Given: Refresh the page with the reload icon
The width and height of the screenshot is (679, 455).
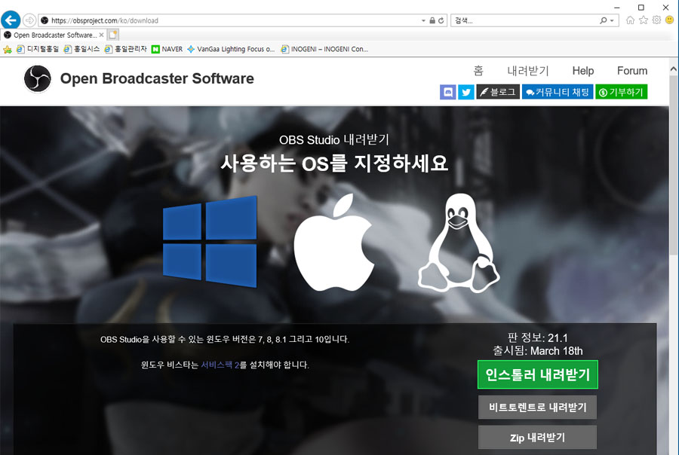Looking at the screenshot, I should 441,20.
